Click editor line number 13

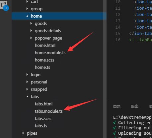tap(118, 21)
